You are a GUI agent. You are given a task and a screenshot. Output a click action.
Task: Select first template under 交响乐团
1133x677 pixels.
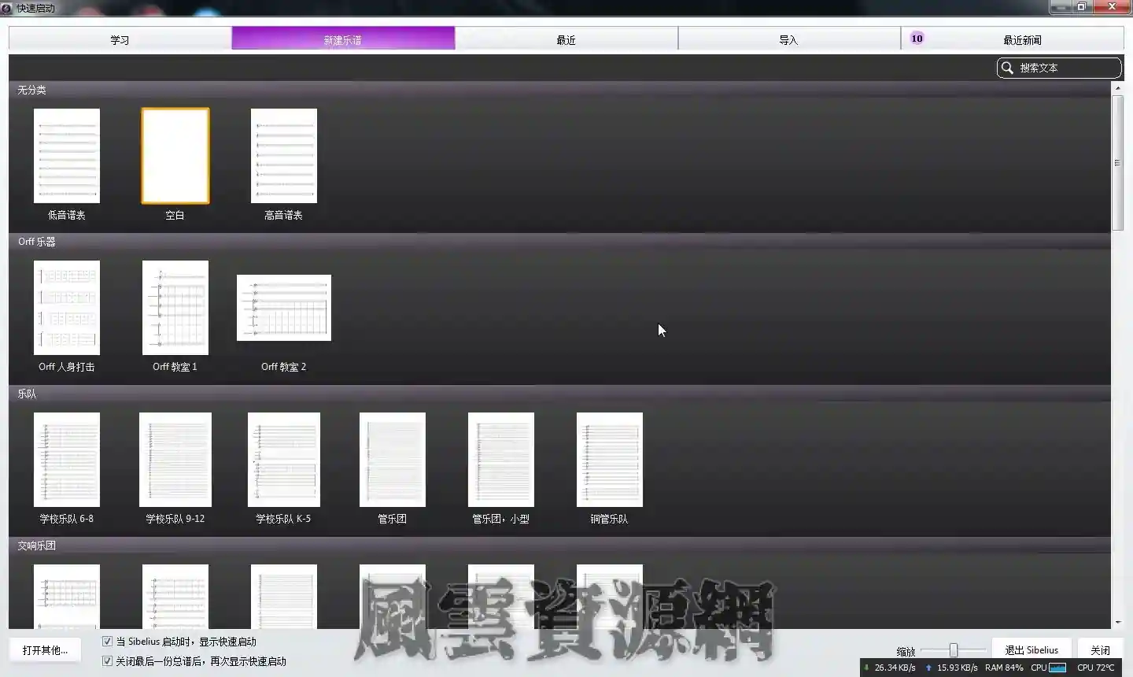click(67, 596)
